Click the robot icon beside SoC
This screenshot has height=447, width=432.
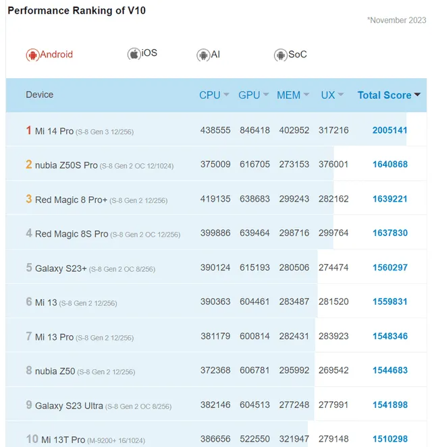click(x=281, y=55)
